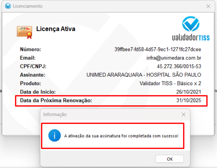Click the infra@unimedara.com.br email value

pos(174,58)
